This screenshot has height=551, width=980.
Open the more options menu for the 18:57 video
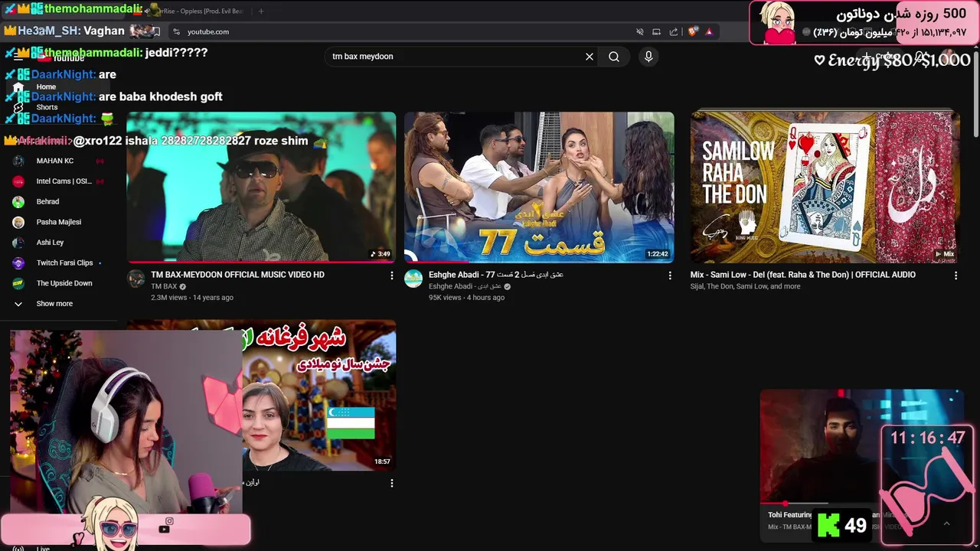391,484
